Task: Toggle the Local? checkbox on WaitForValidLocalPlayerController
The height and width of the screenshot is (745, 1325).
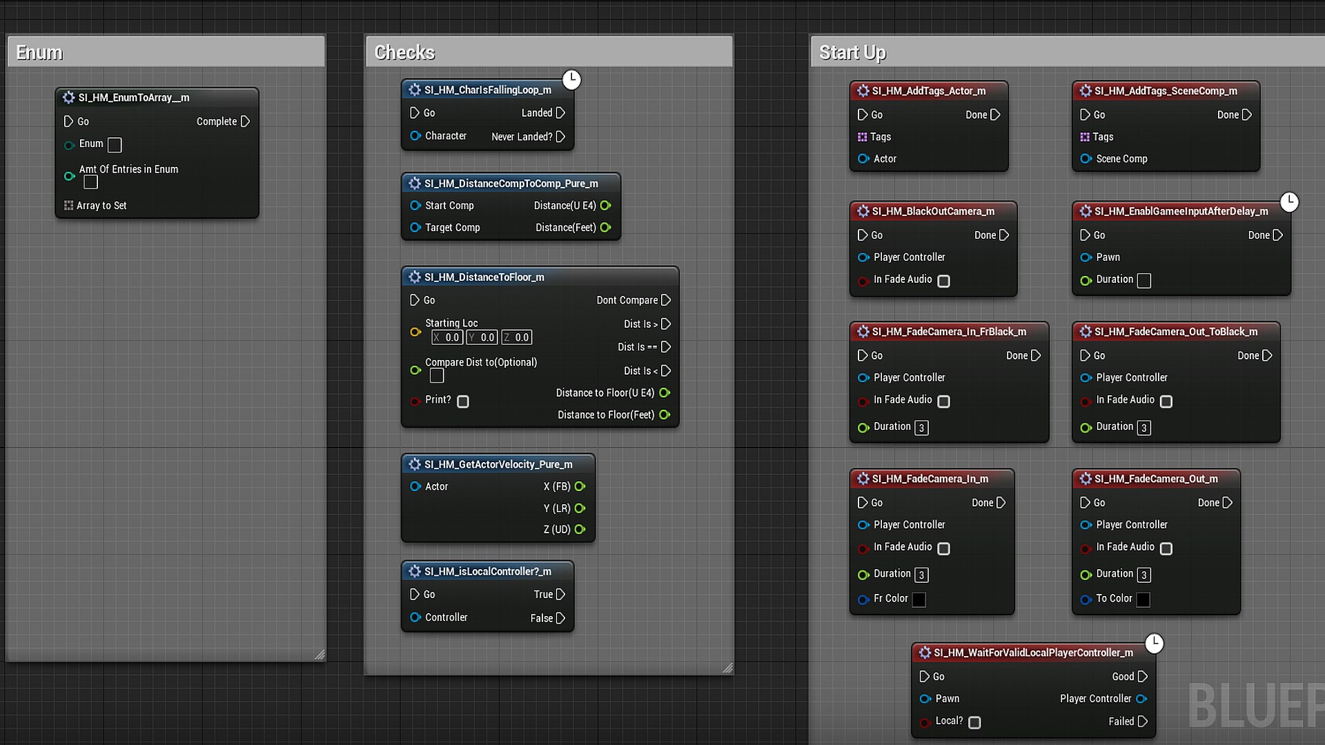Action: point(974,722)
